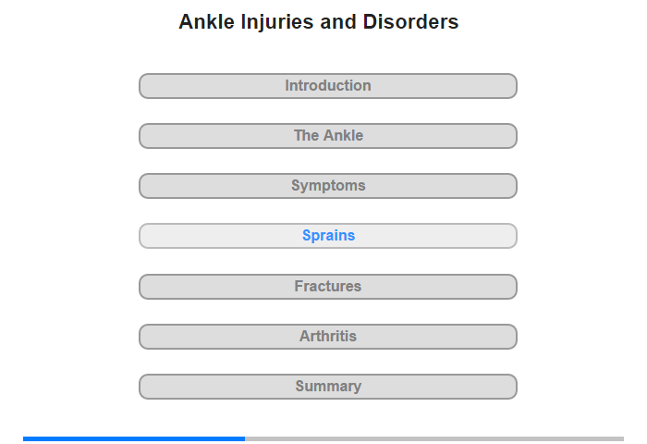The width and height of the screenshot is (647, 444).
Task: Click the Ankle Injuries and Disorders title
Action: click(319, 22)
